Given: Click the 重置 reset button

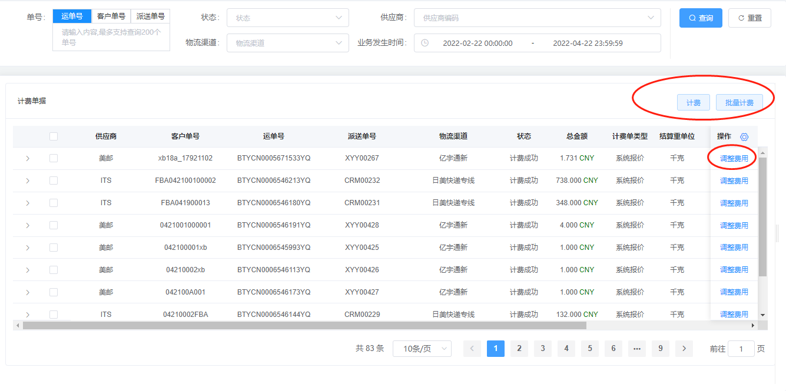Looking at the screenshot, I should [749, 18].
